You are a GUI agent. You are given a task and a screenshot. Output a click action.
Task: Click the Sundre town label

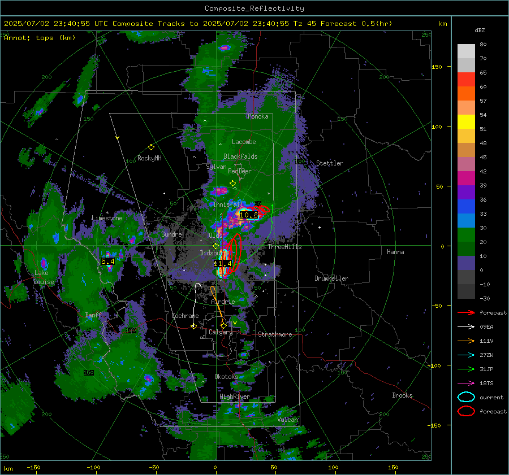[x=171, y=234]
